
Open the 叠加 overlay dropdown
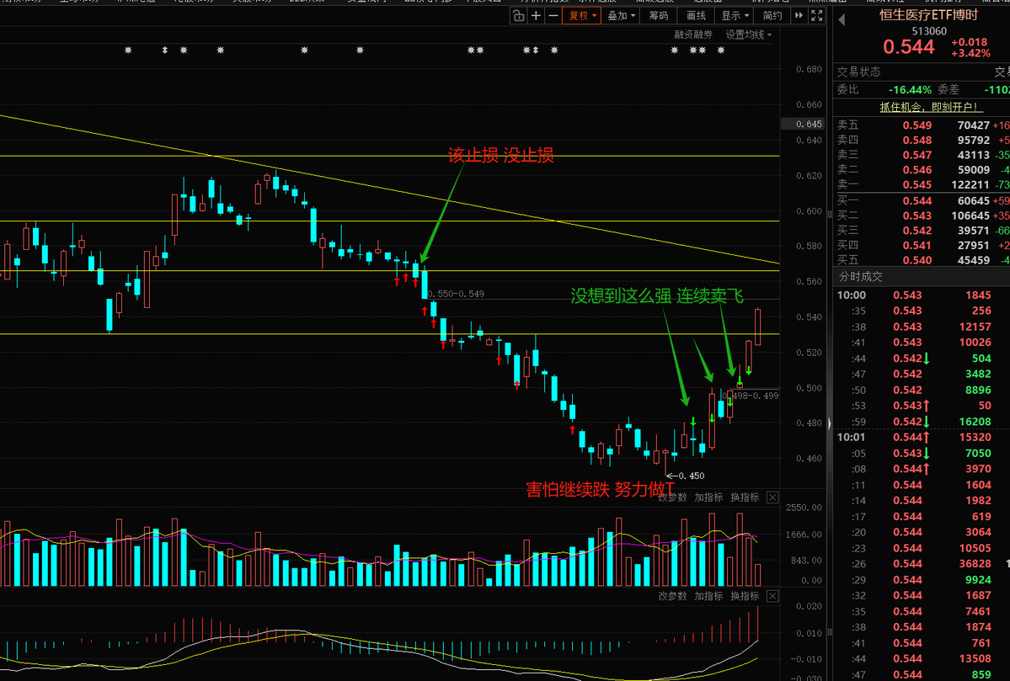coord(622,16)
